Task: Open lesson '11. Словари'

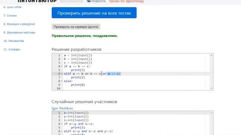Action: [12, 49]
